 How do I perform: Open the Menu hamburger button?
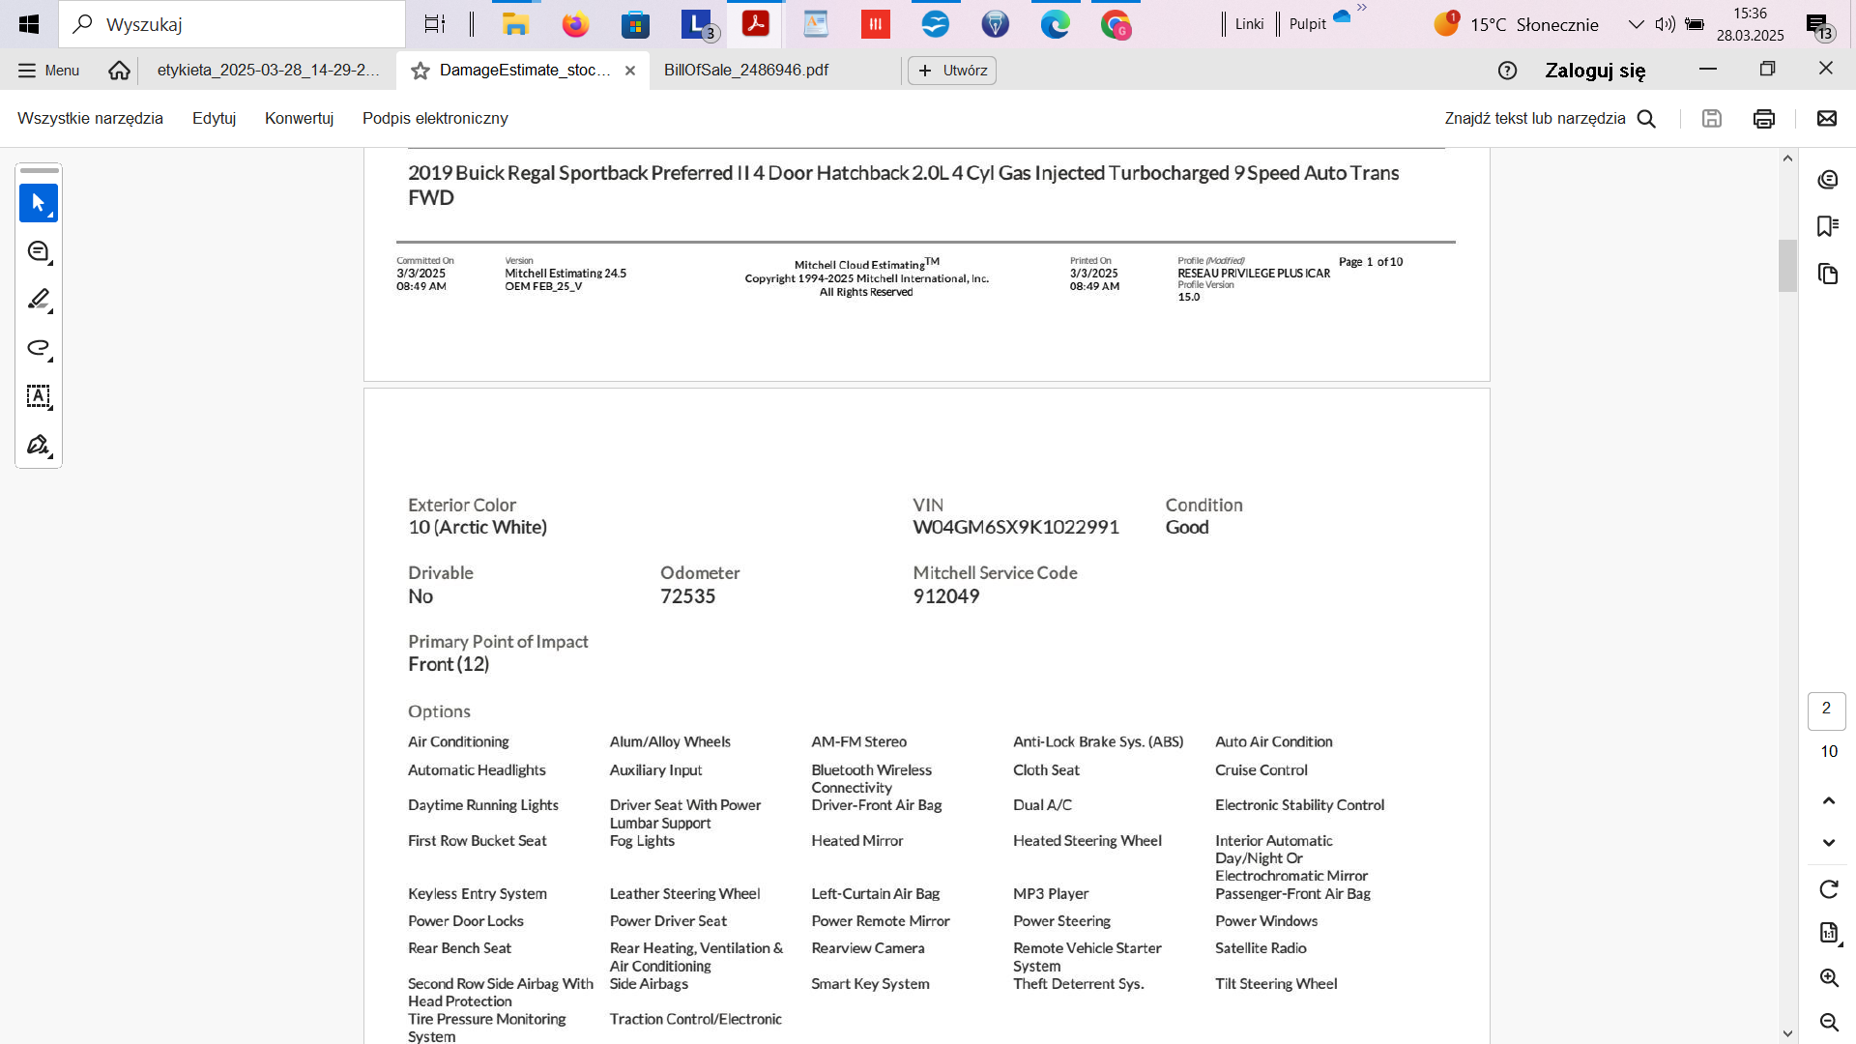pyautogui.click(x=49, y=71)
